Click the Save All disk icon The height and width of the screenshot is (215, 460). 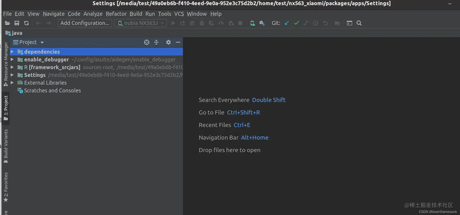tap(17, 23)
